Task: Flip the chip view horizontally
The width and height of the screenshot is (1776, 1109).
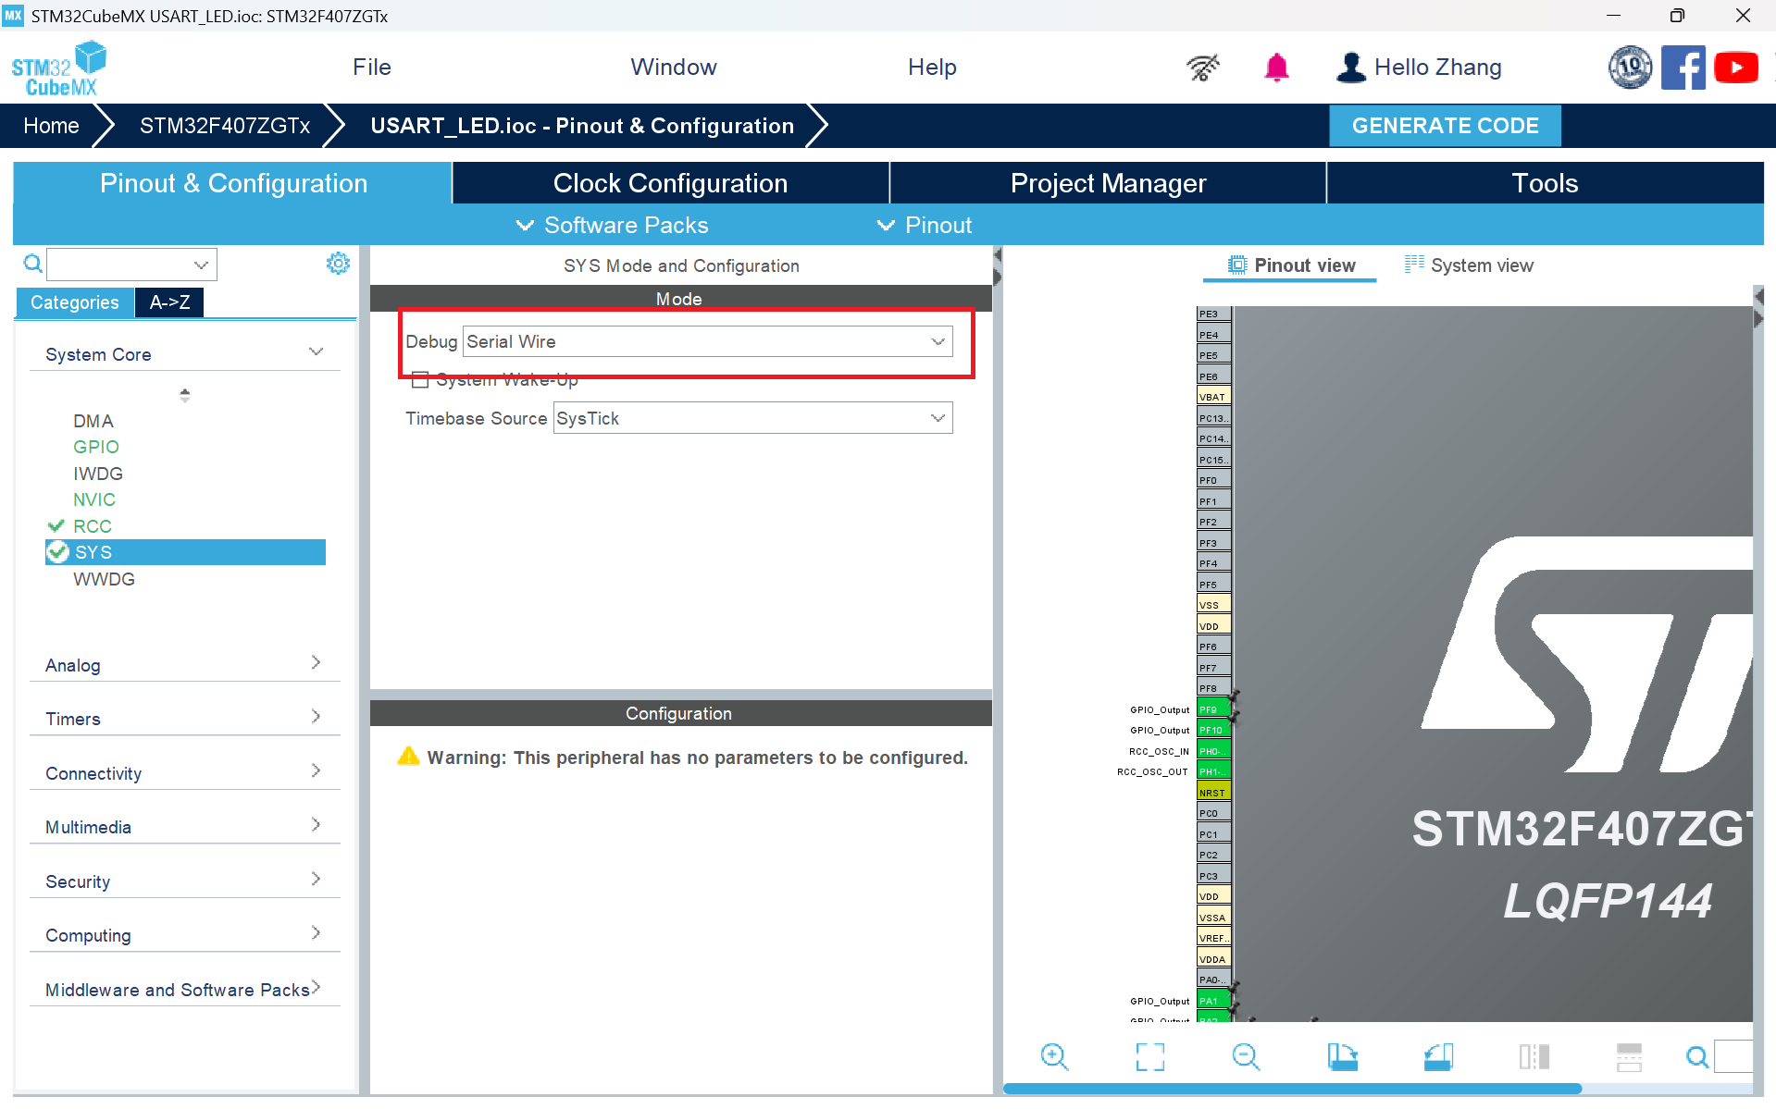Action: (1534, 1056)
